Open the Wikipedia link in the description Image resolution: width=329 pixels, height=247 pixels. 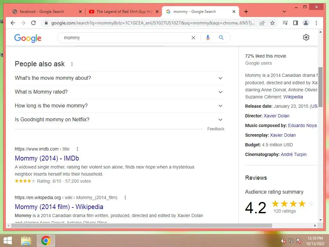293,97
